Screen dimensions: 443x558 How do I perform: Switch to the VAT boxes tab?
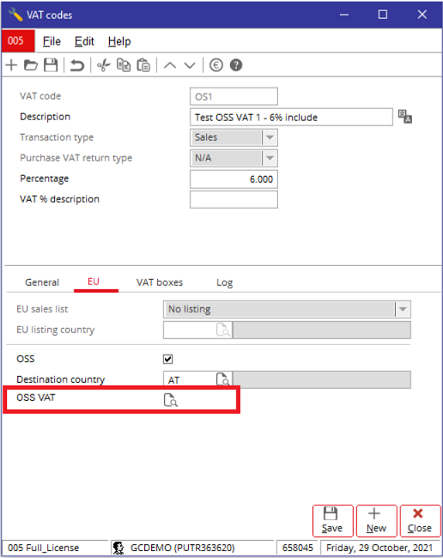(x=160, y=282)
